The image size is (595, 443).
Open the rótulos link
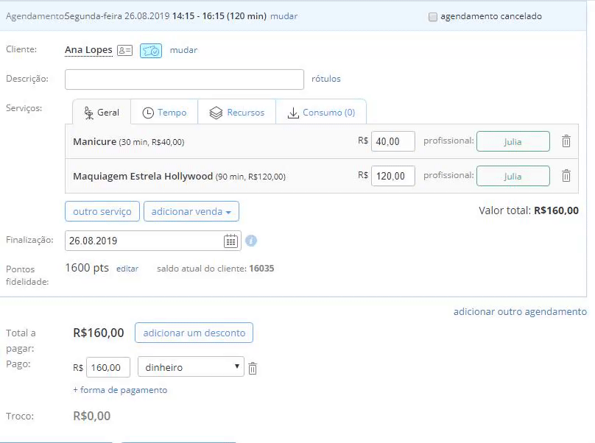point(326,79)
